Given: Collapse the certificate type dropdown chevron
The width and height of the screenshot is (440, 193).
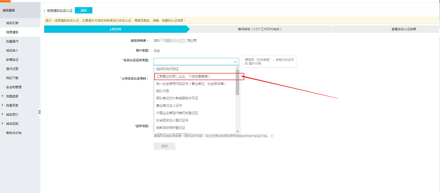Looking at the screenshot, I should tap(235, 62).
